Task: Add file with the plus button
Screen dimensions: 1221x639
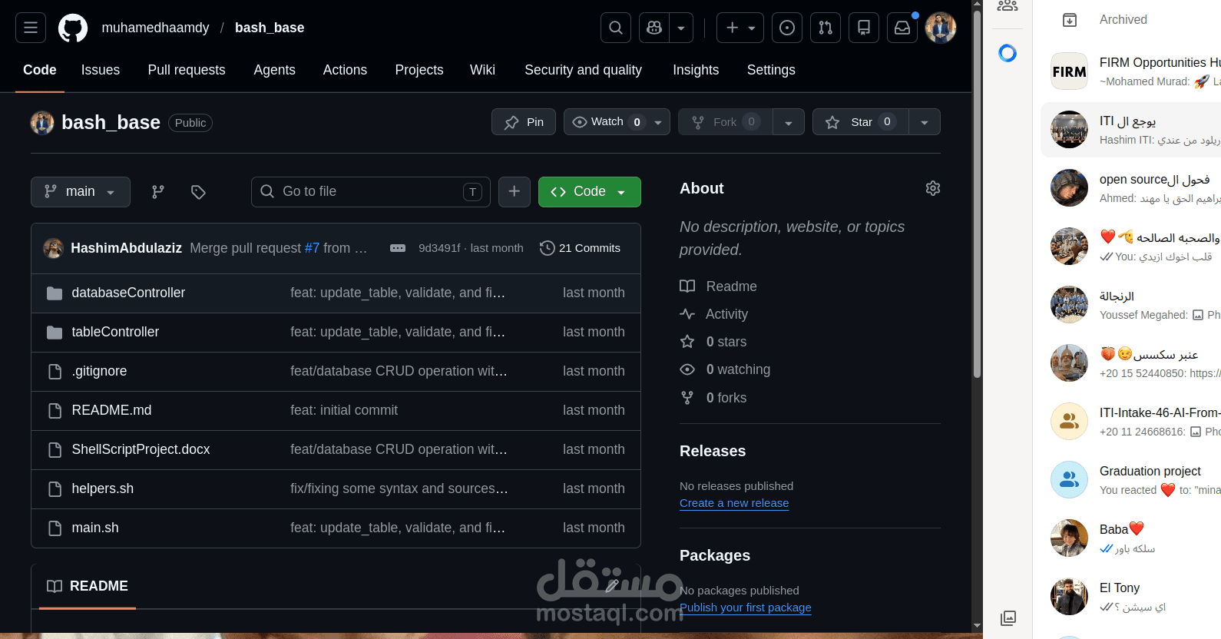Action: click(x=515, y=192)
